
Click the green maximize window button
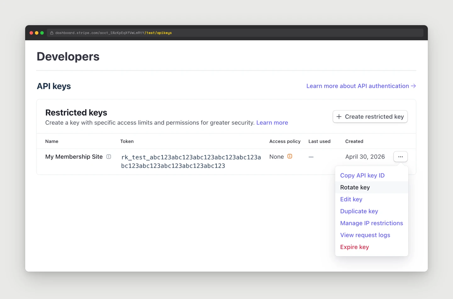[x=42, y=33]
